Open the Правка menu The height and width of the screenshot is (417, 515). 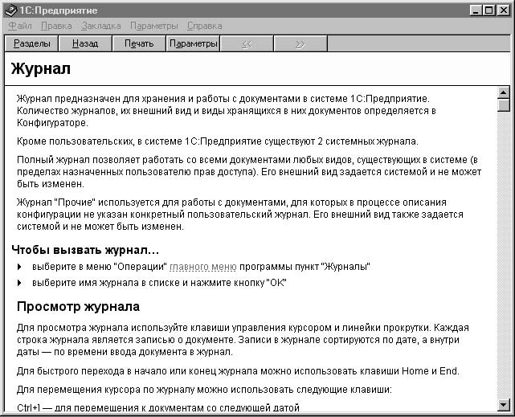(x=56, y=26)
